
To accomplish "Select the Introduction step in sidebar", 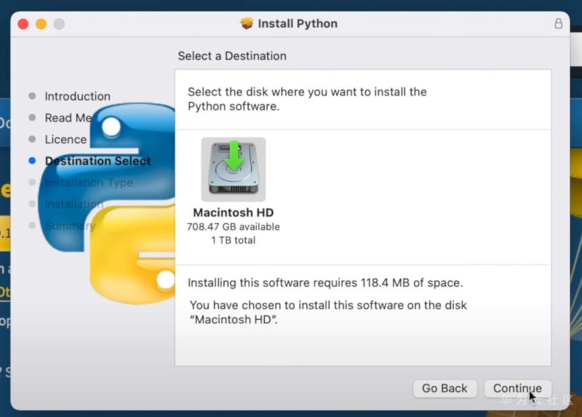I will 78,96.
